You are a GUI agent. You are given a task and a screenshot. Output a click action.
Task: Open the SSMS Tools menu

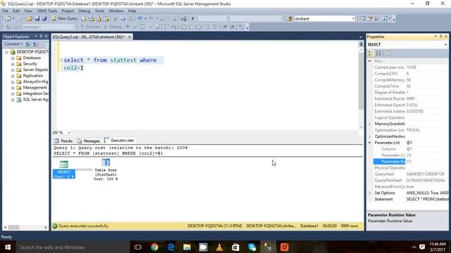point(47,11)
